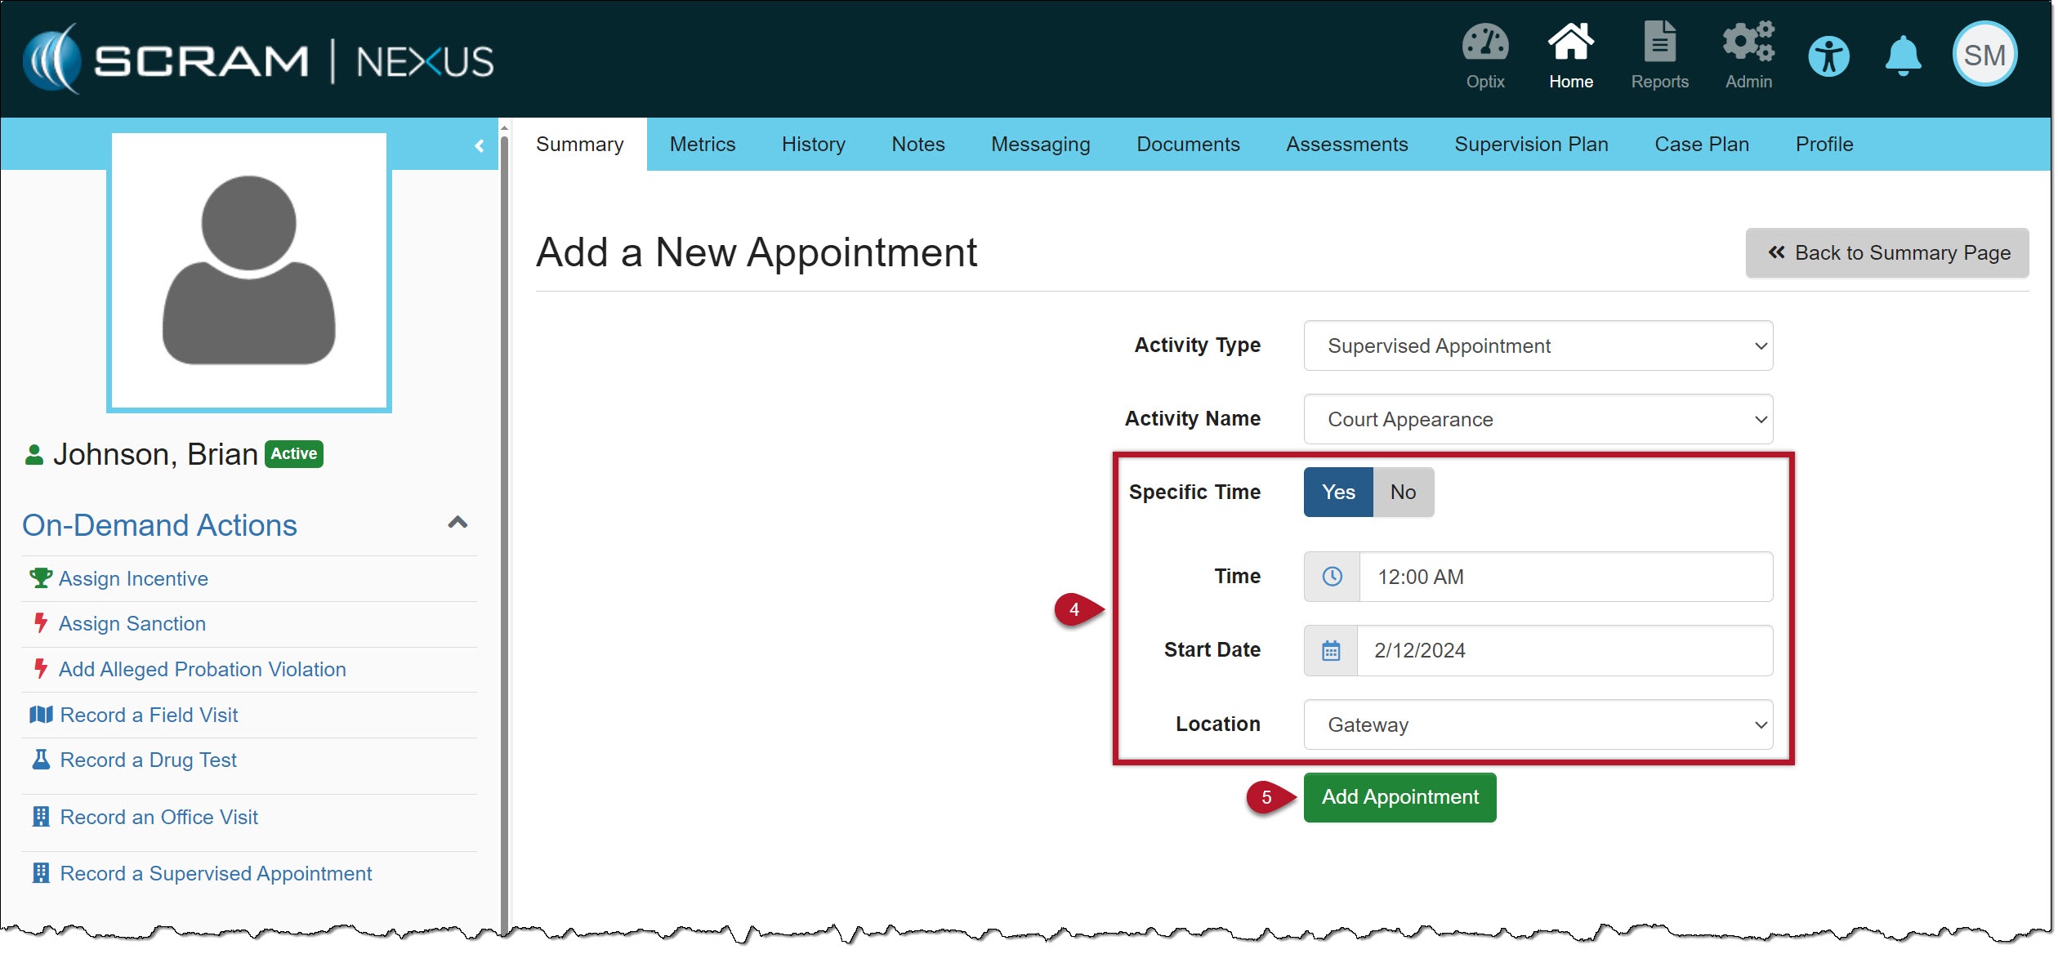Collapse the On-Demand Actions section
The width and height of the screenshot is (2058, 954).
coord(458,523)
